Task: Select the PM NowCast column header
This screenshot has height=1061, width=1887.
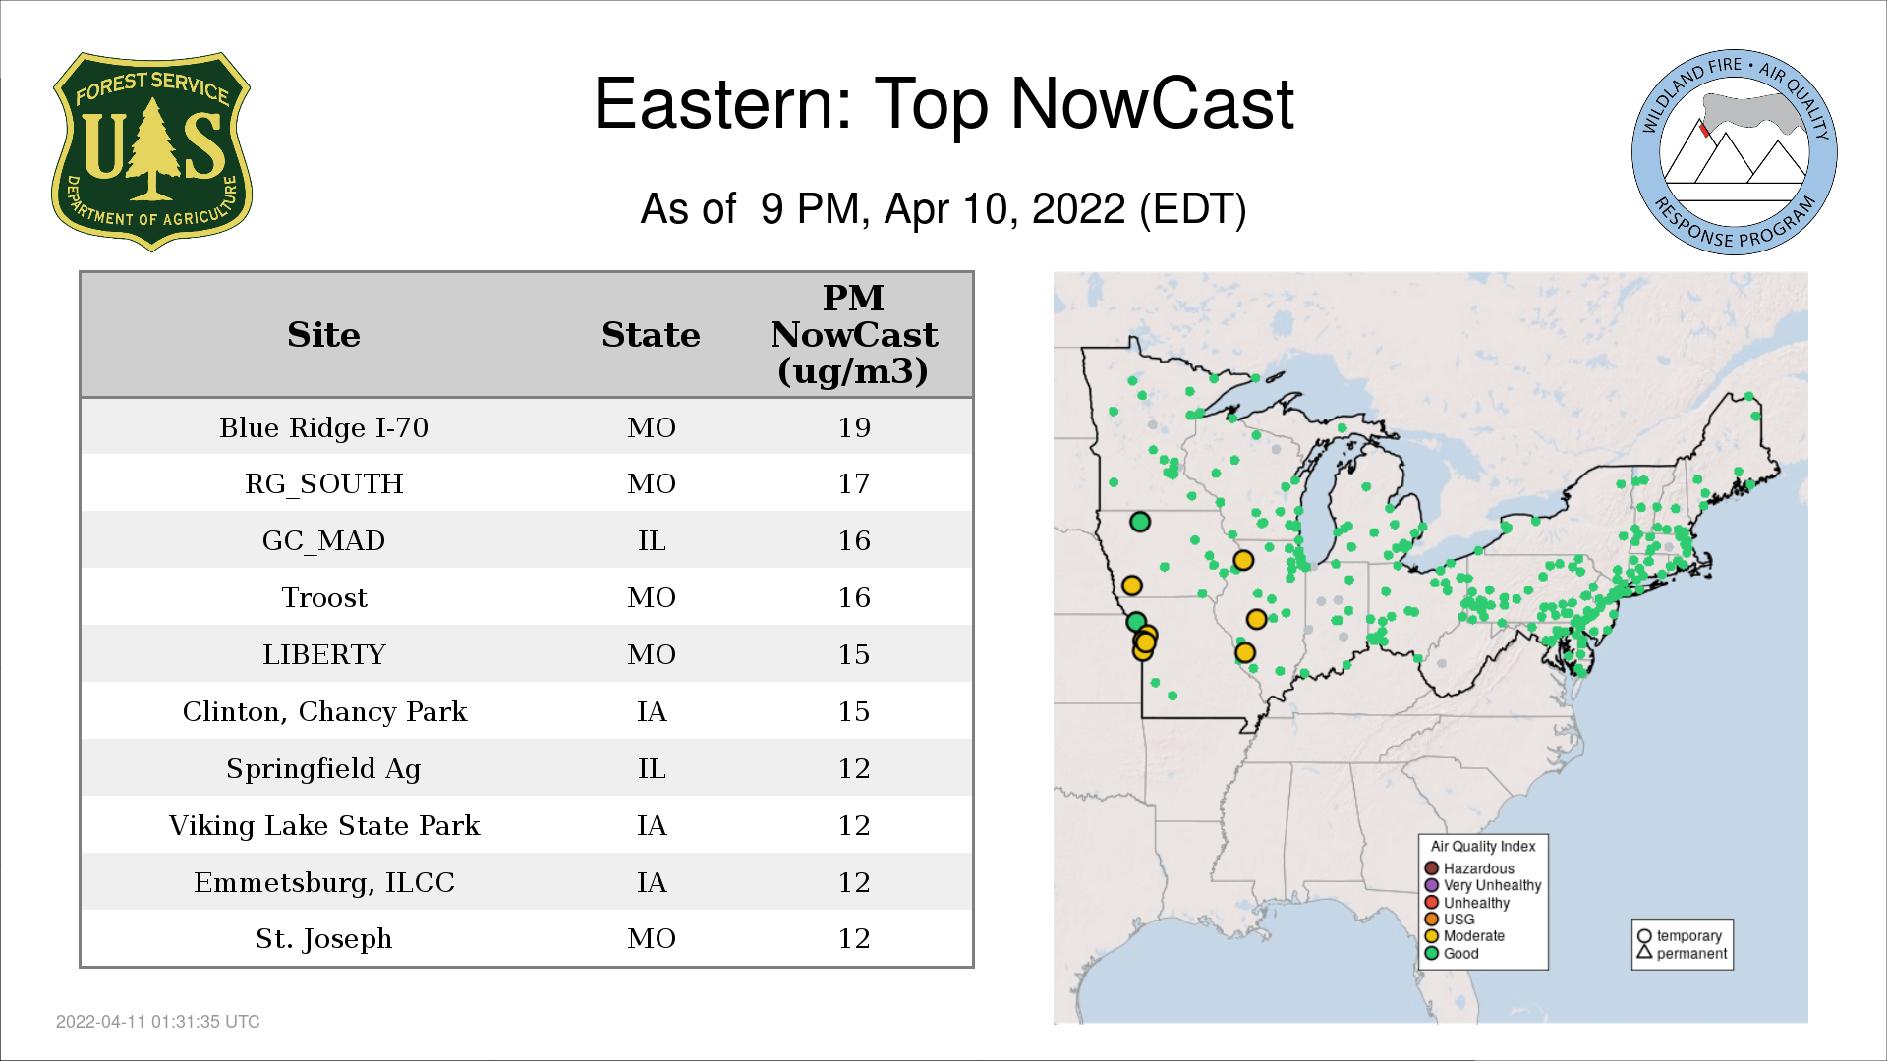Action: tap(853, 335)
